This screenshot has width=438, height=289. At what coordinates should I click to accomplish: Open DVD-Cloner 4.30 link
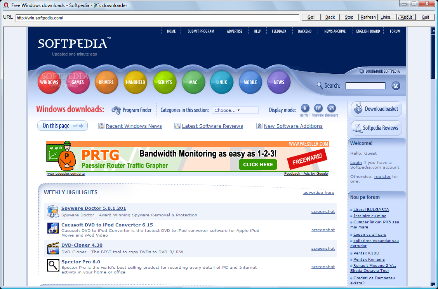pyautogui.click(x=82, y=245)
